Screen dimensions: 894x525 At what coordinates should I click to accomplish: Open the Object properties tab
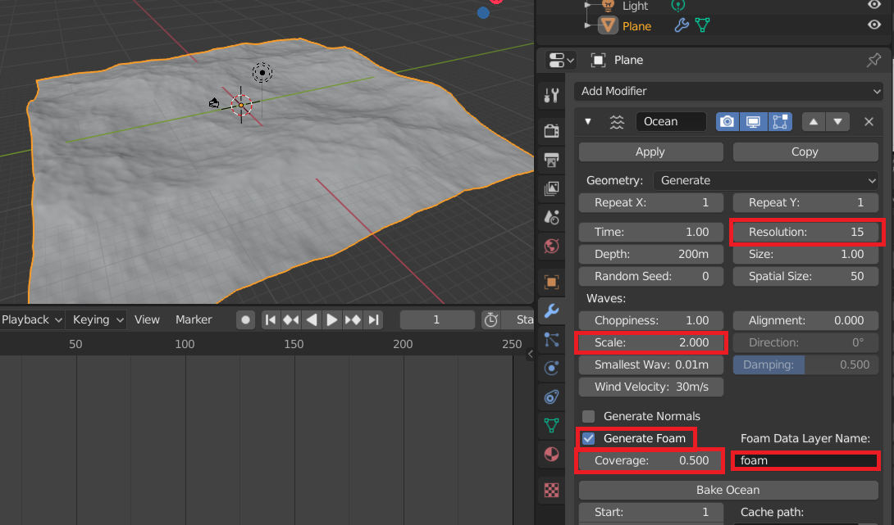[551, 282]
